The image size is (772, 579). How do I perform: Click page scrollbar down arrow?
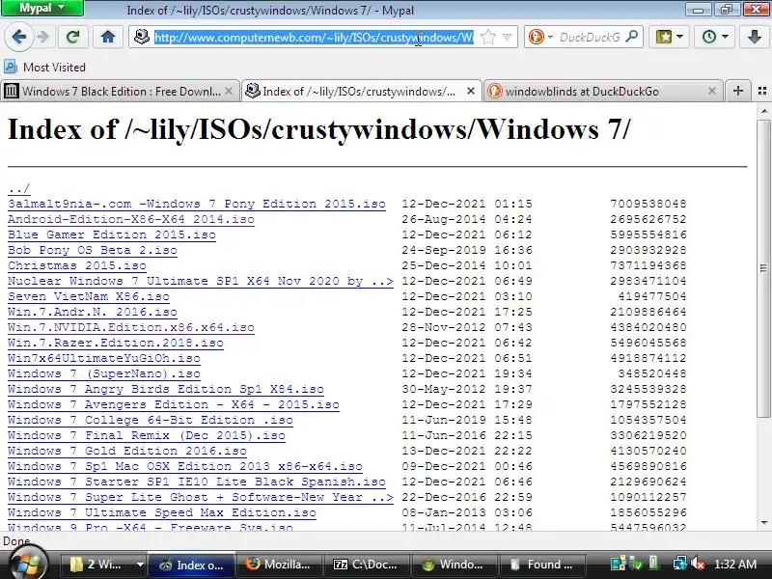(x=763, y=523)
